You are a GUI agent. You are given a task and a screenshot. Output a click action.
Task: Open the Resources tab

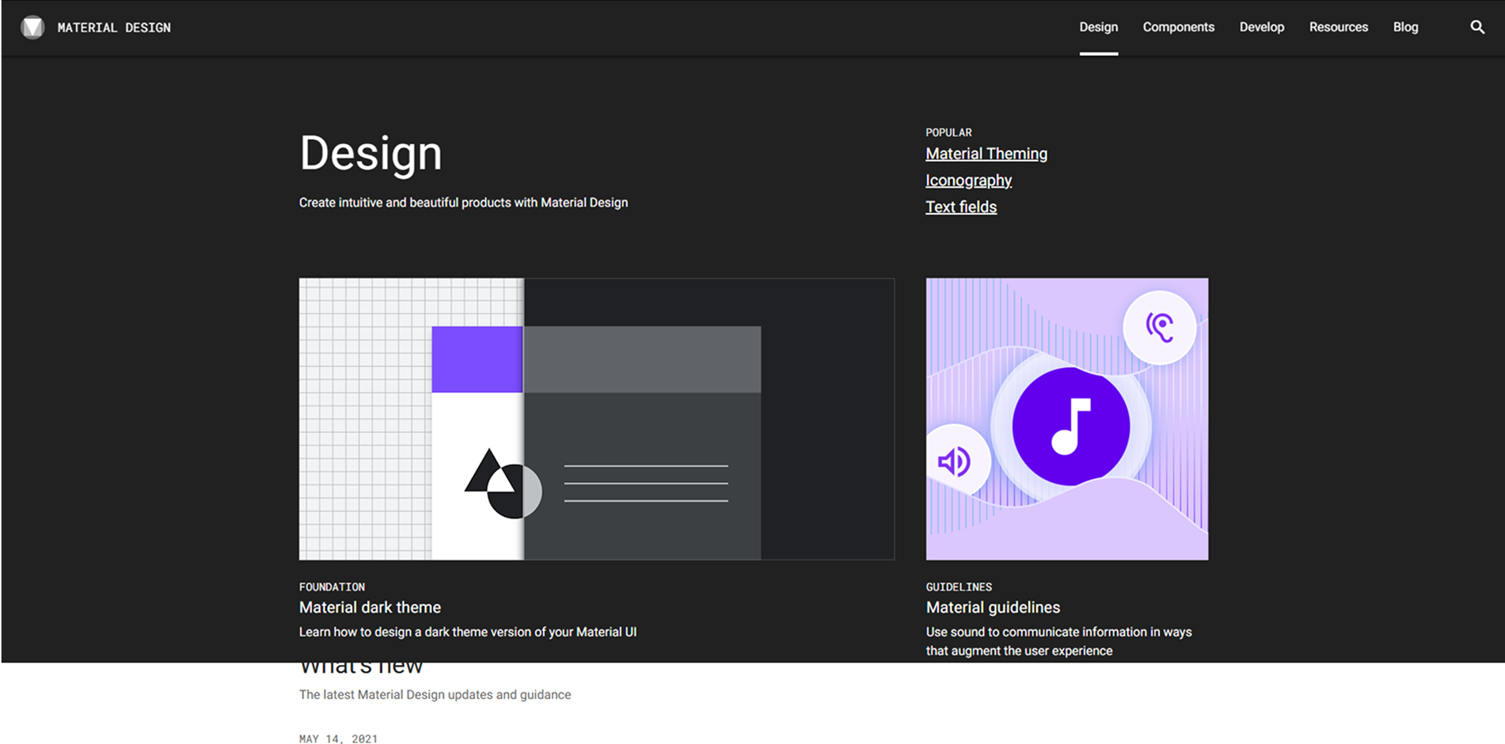pos(1339,27)
